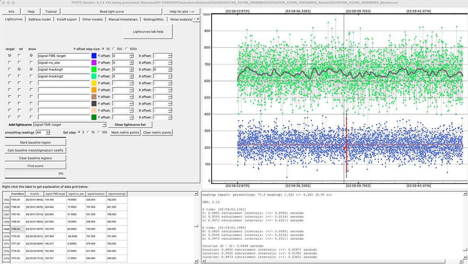Choose Set step value 2
This screenshot has width=468, height=264.
click(79, 132)
